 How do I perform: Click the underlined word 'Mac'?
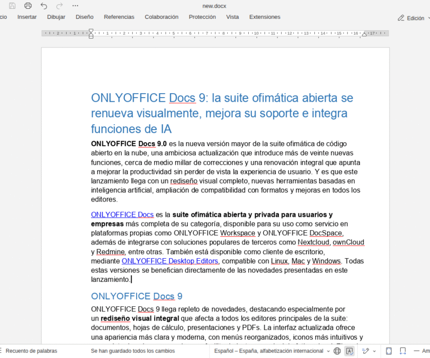pos(298,261)
